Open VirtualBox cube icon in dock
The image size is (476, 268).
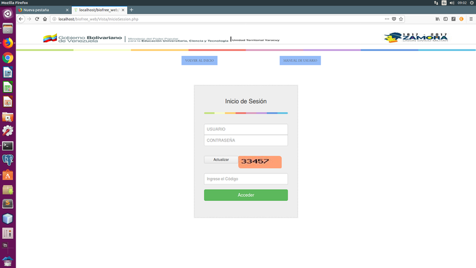pos(7,218)
